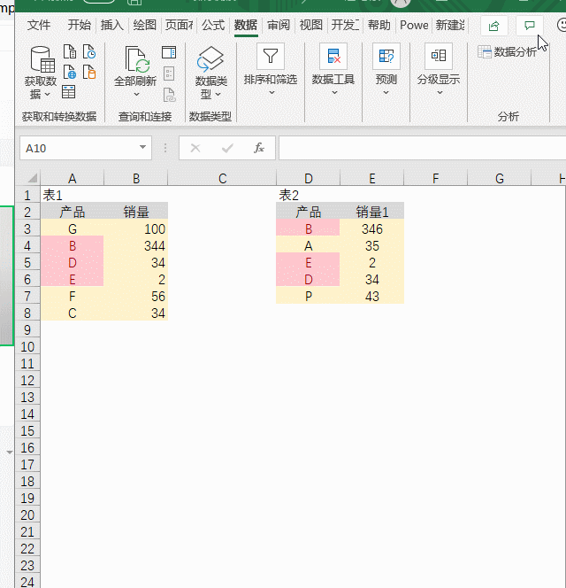The width and height of the screenshot is (566, 588).
Task: Select the highlighted B cell in table 1
Action: pyautogui.click(x=72, y=245)
